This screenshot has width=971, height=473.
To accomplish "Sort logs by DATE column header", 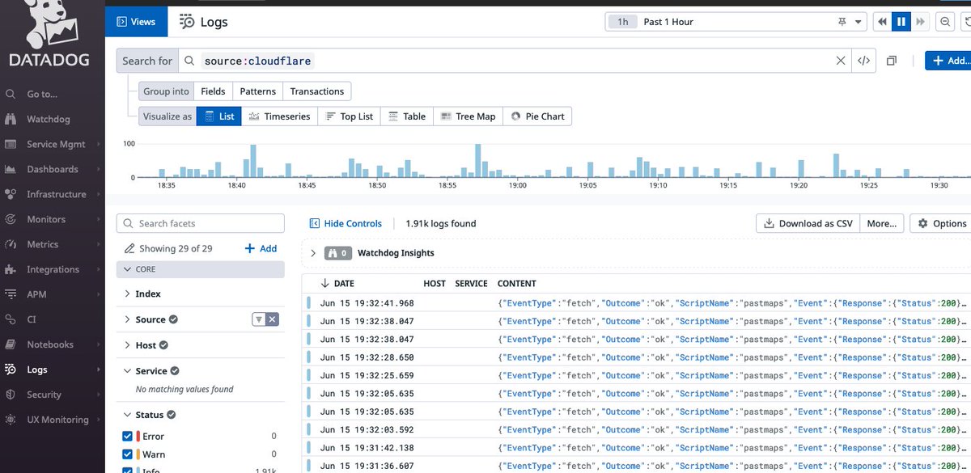I will click(x=338, y=284).
